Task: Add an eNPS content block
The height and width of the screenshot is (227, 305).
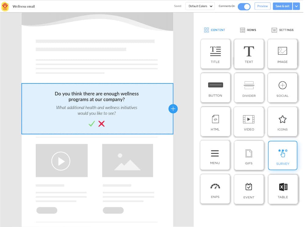Action: click(x=215, y=189)
